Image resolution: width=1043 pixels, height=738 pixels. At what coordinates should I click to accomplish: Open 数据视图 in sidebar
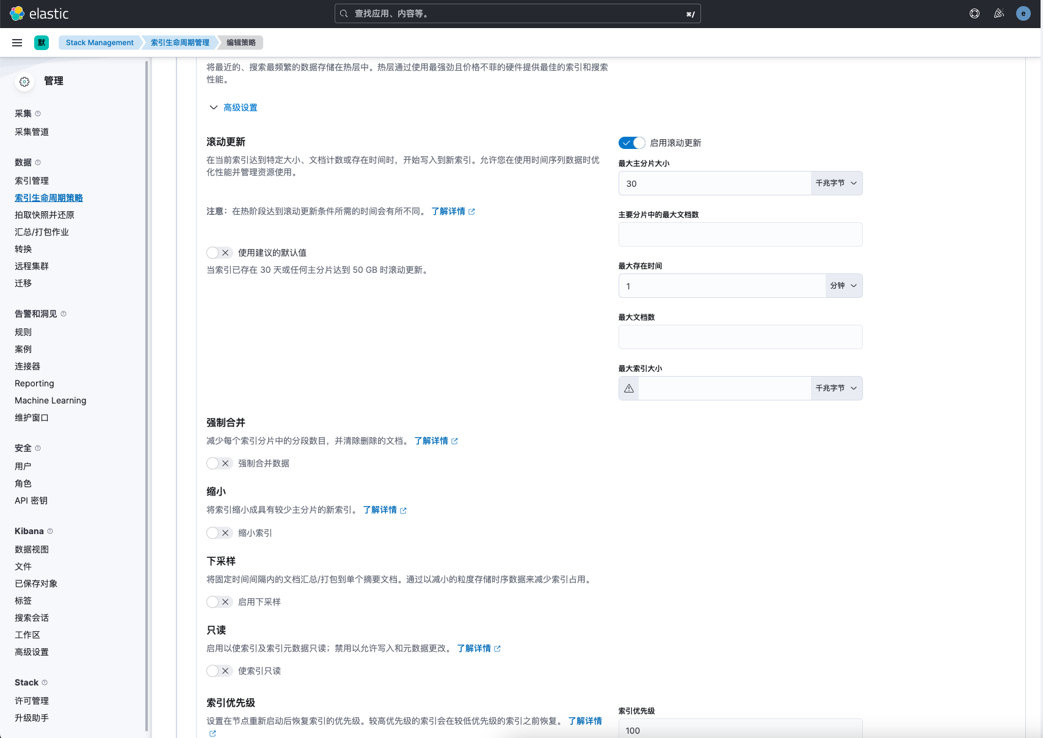pos(32,549)
